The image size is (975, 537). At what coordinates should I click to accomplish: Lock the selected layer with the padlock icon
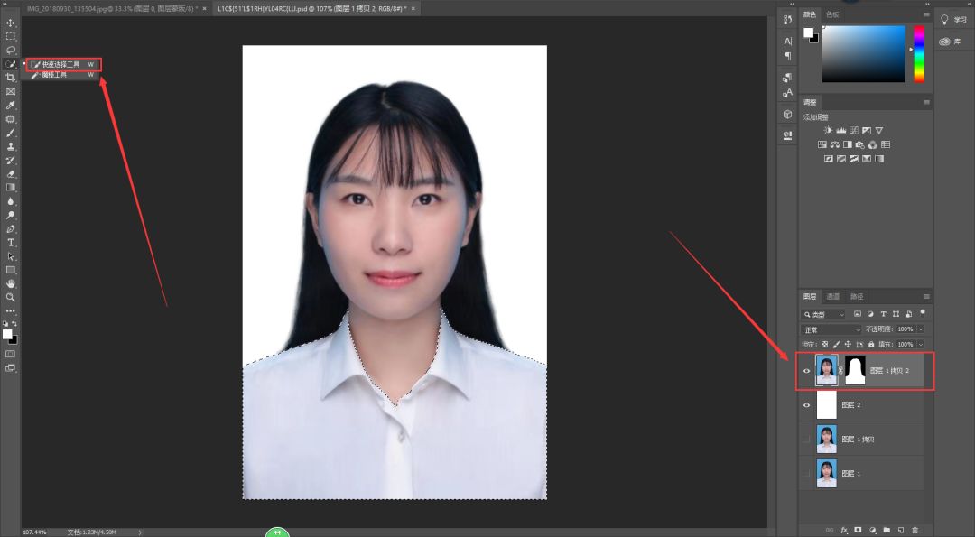point(871,344)
